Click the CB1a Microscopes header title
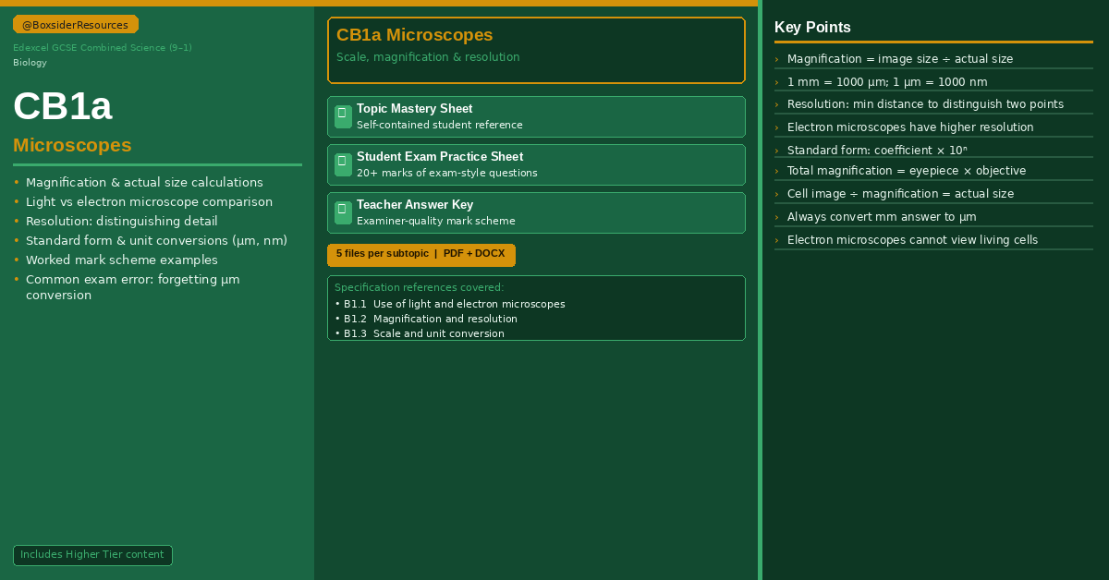Viewport: 1109px width, 580px height. click(414, 35)
